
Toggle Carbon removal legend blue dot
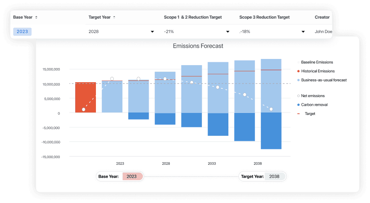pyautogui.click(x=299, y=105)
